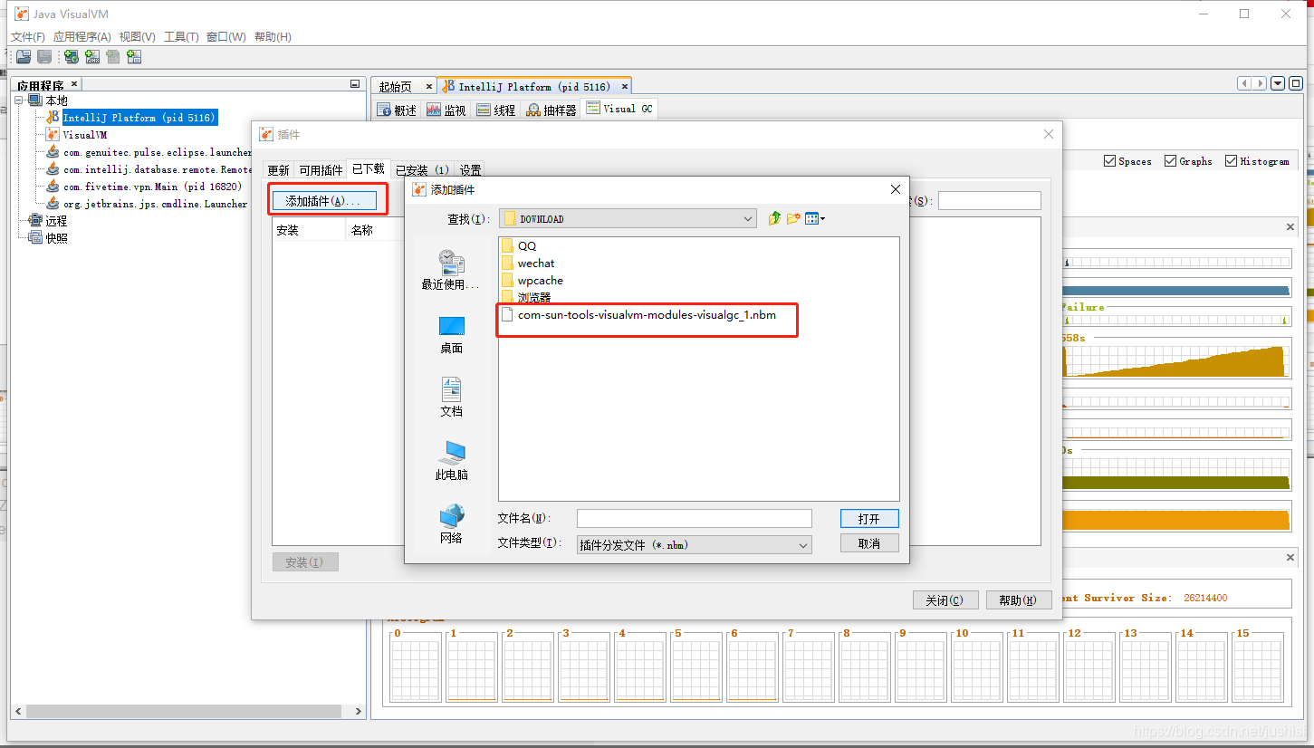Select the wpcache folder

pos(532,281)
